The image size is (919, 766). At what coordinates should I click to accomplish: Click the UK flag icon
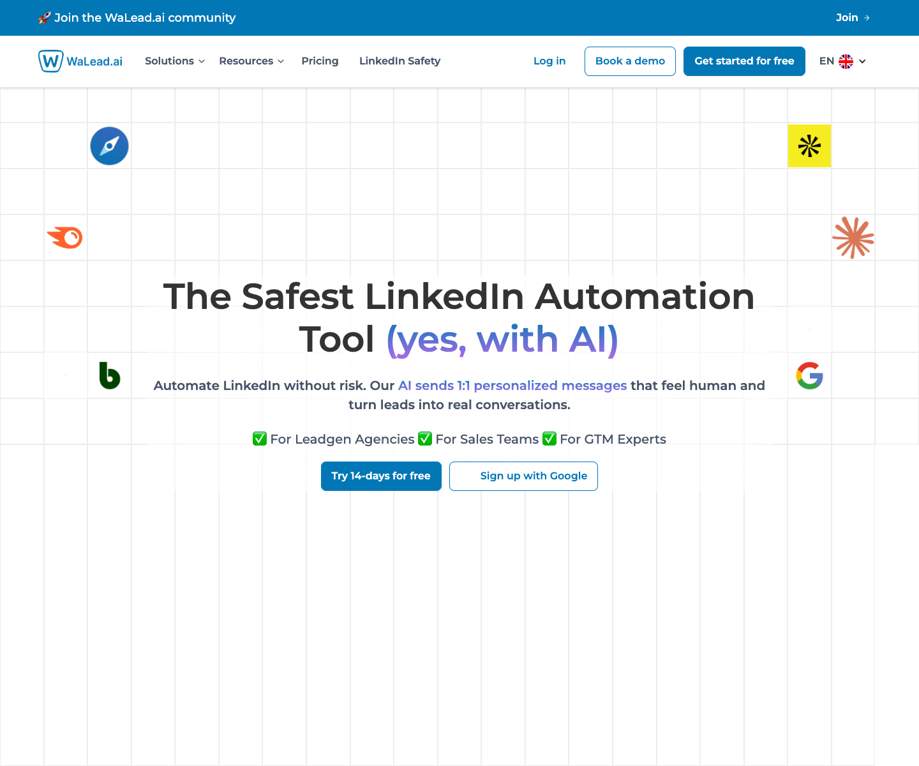[846, 61]
